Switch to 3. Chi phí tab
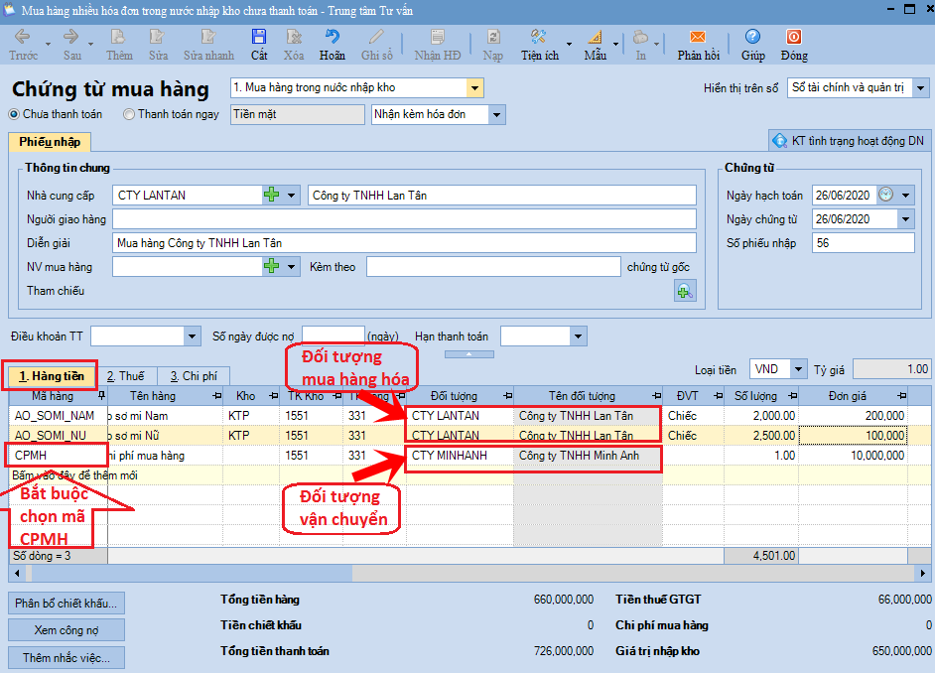Image resolution: width=935 pixels, height=673 pixels. click(x=194, y=376)
